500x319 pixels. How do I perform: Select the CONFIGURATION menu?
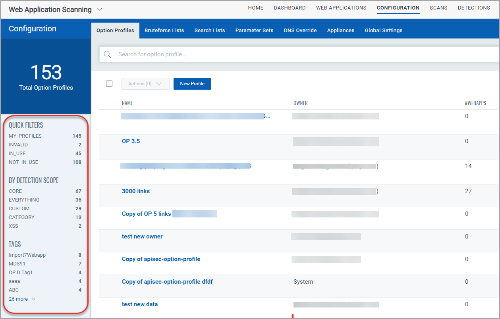tap(398, 8)
